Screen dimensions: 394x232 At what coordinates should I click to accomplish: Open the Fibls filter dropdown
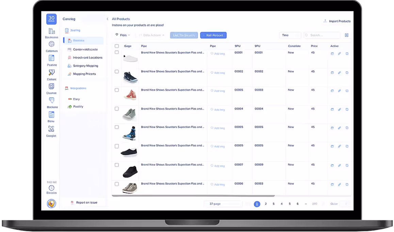[122, 35]
